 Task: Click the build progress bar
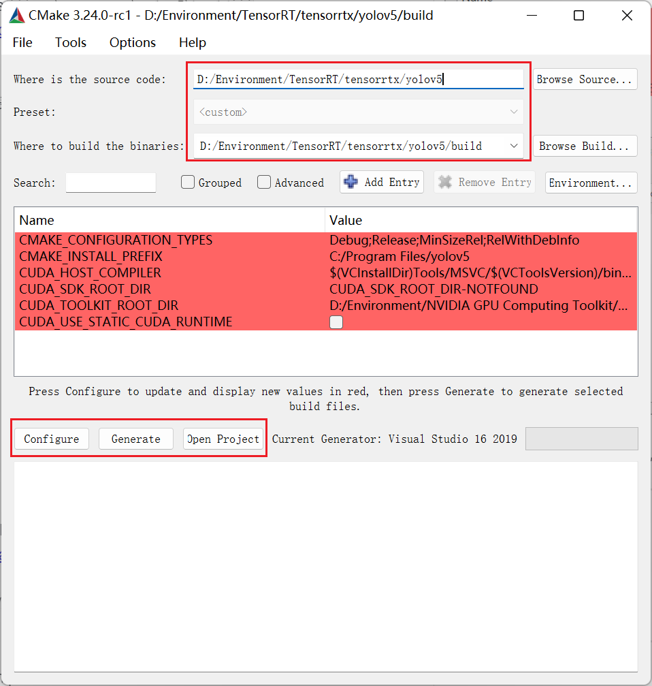click(582, 439)
